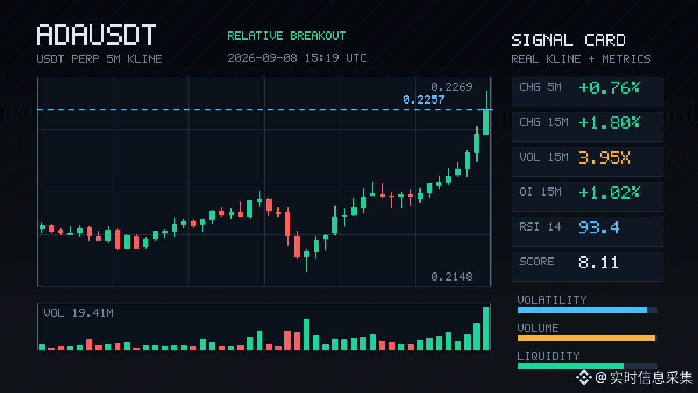Click the Binance logo watermark icon
Image resolution: width=698 pixels, height=393 pixels.
tap(583, 378)
